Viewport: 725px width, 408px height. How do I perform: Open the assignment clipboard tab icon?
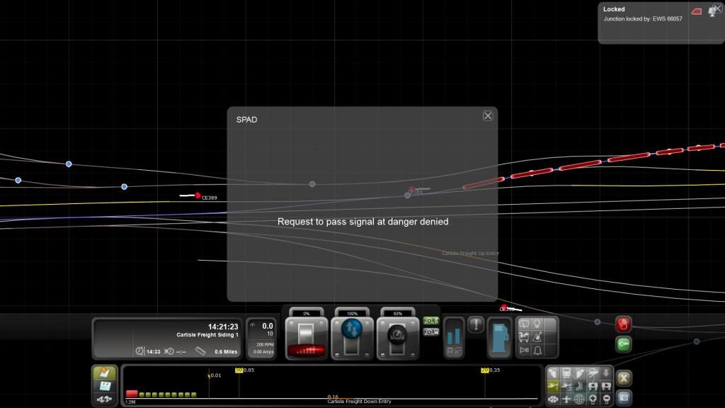[105, 386]
